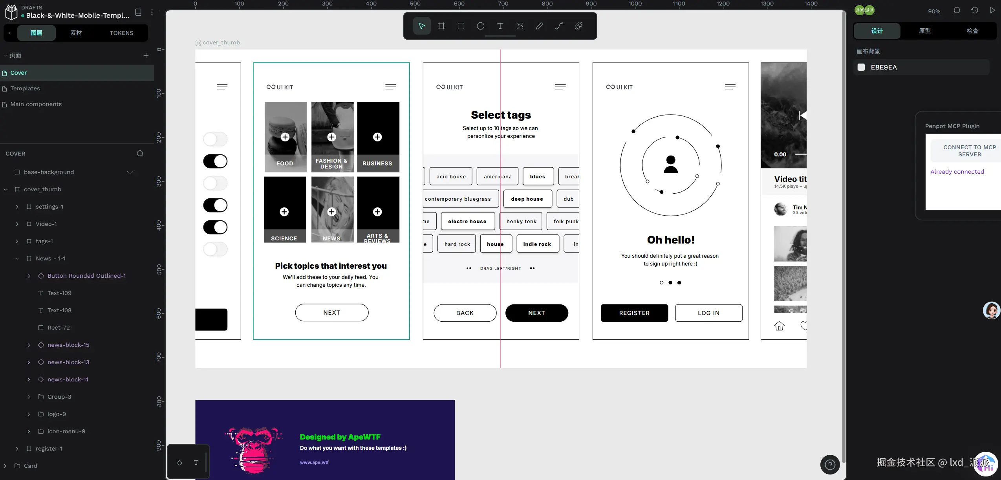Viewport: 1001px width, 480px height.
Task: Expand the Card group layer
Action: coord(5,466)
